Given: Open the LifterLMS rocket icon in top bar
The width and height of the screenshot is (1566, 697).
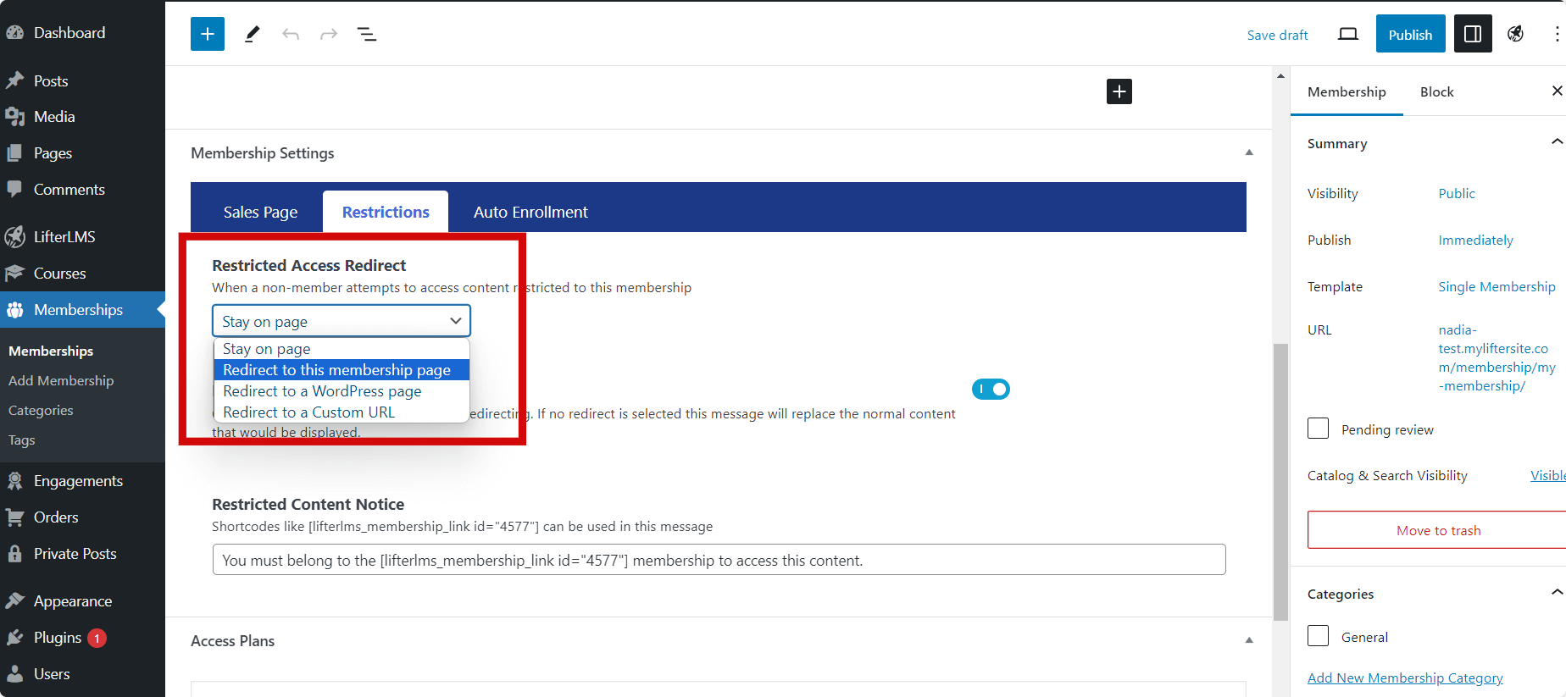Looking at the screenshot, I should click(x=1516, y=34).
